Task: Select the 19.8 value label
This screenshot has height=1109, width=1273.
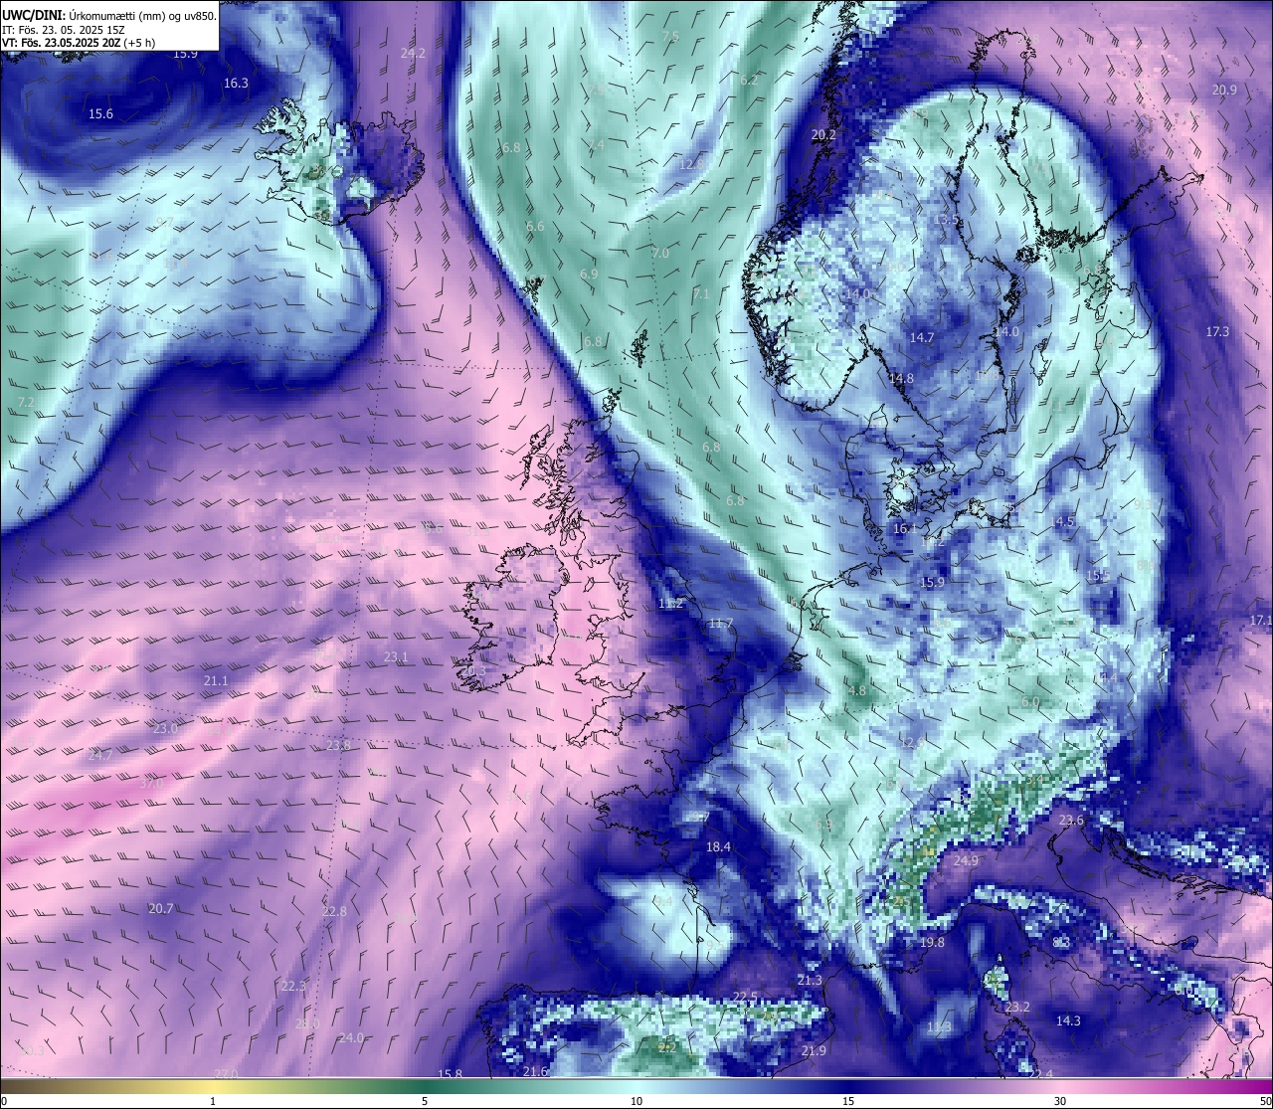Action: click(x=932, y=943)
